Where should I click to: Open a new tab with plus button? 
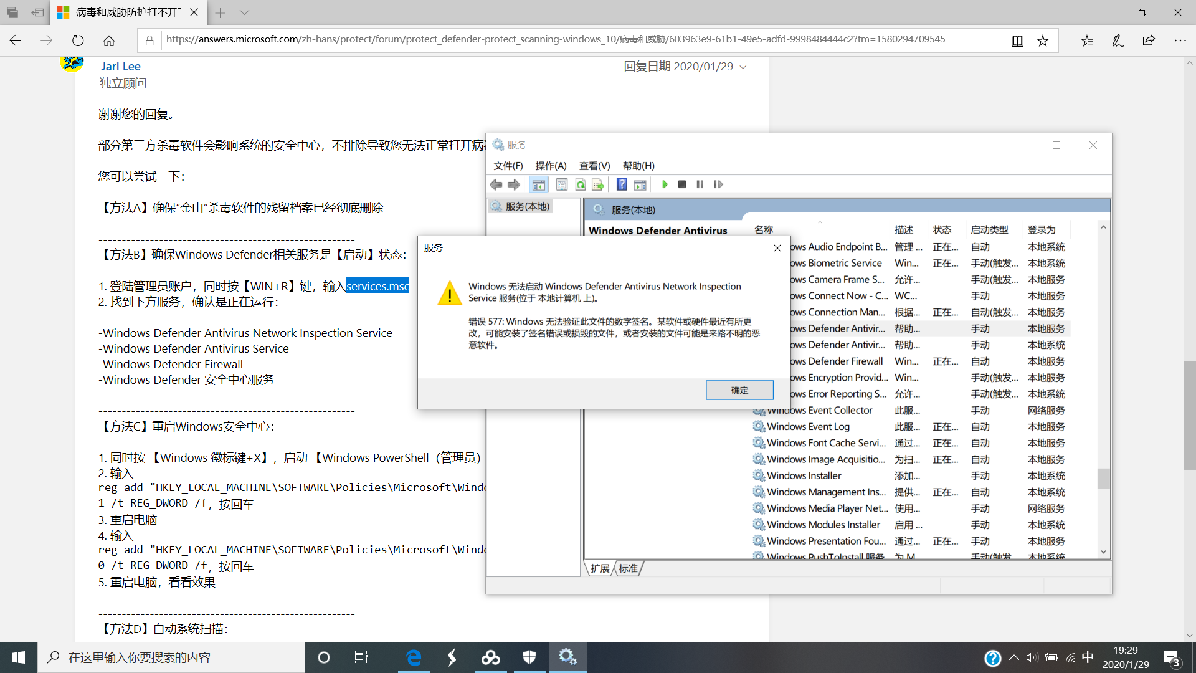pos(220,12)
